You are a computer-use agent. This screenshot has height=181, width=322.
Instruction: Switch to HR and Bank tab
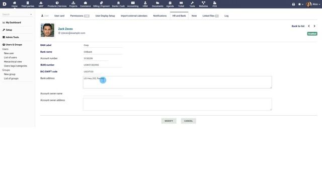tap(179, 16)
